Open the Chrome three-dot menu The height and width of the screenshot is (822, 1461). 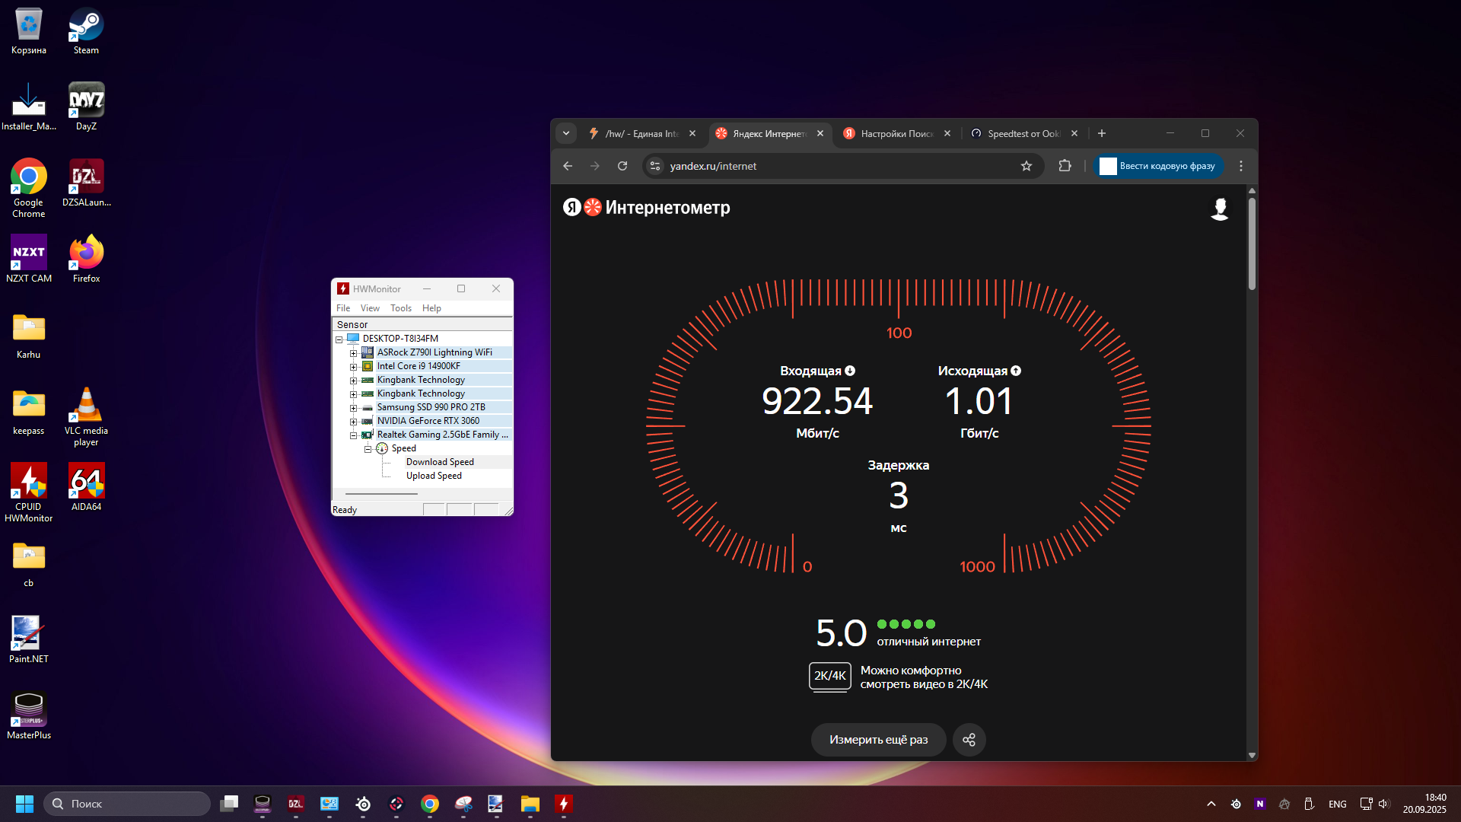pos(1241,166)
